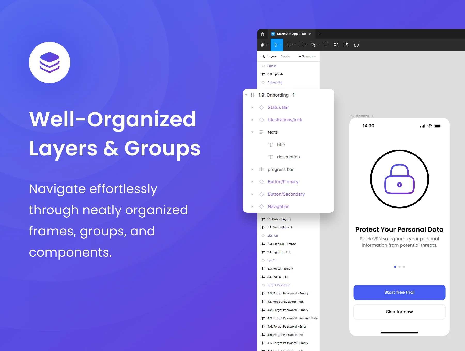Expand the progress bar layer
Viewport: 465px width, 351px height.
pos(252,169)
